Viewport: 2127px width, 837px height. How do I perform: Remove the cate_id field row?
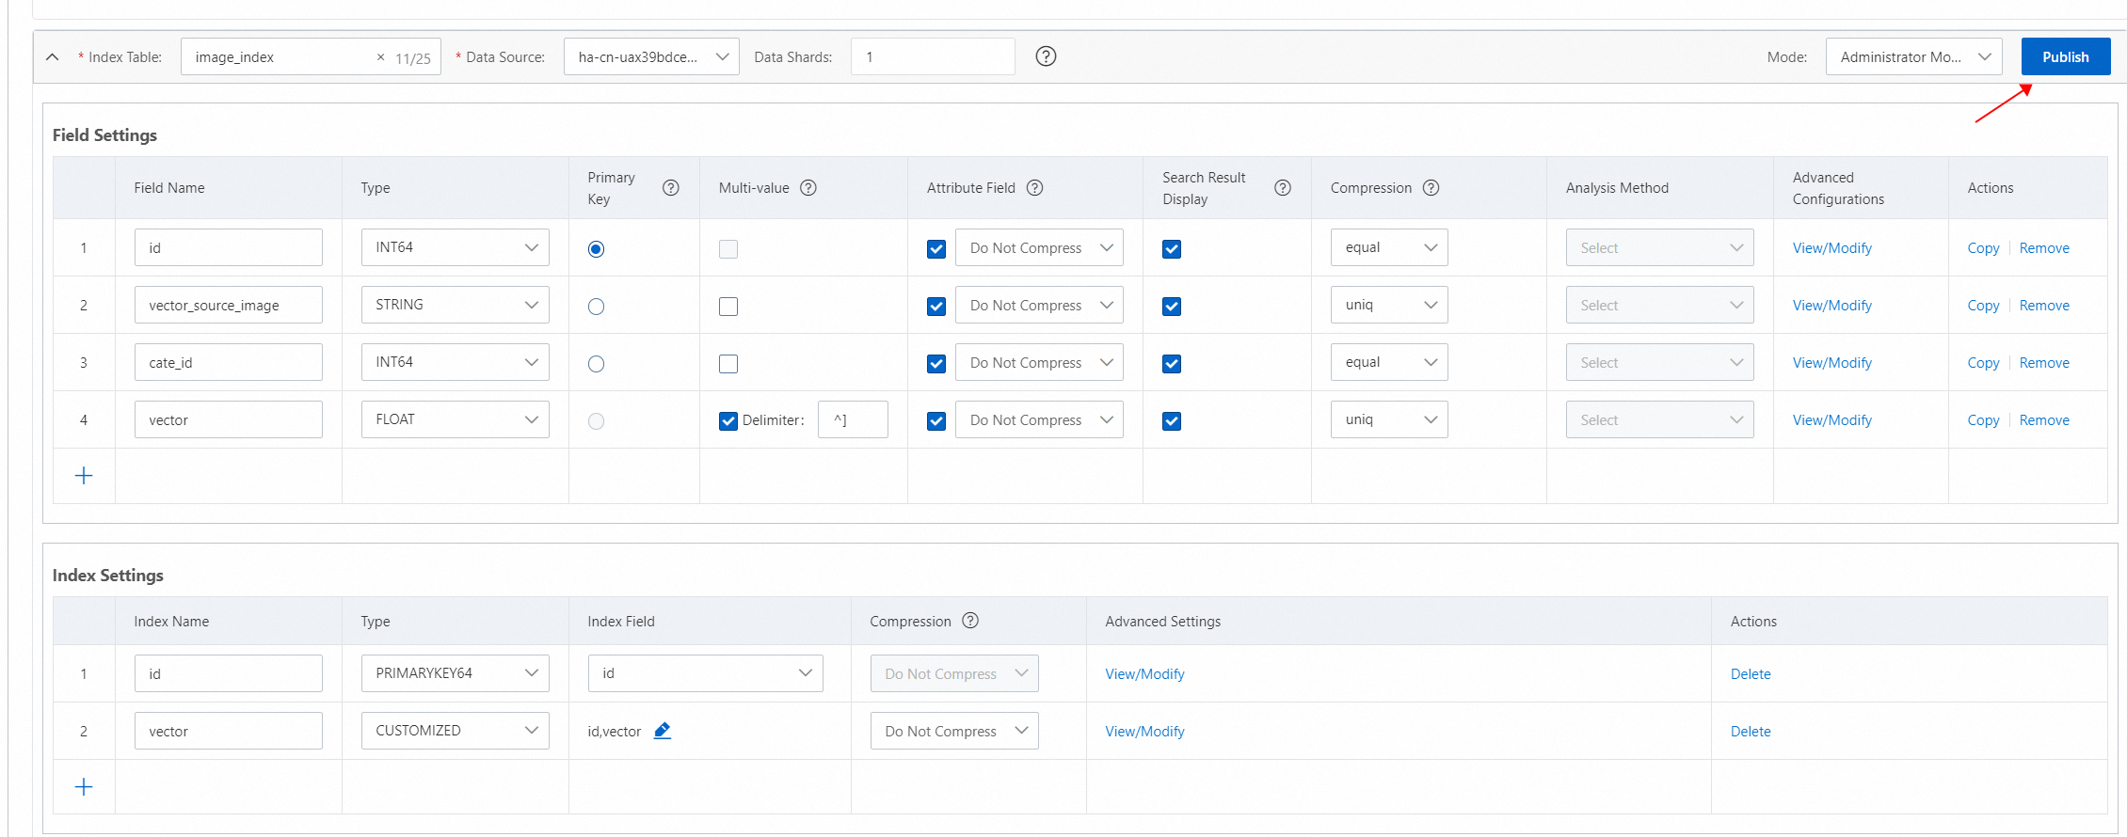click(2044, 363)
